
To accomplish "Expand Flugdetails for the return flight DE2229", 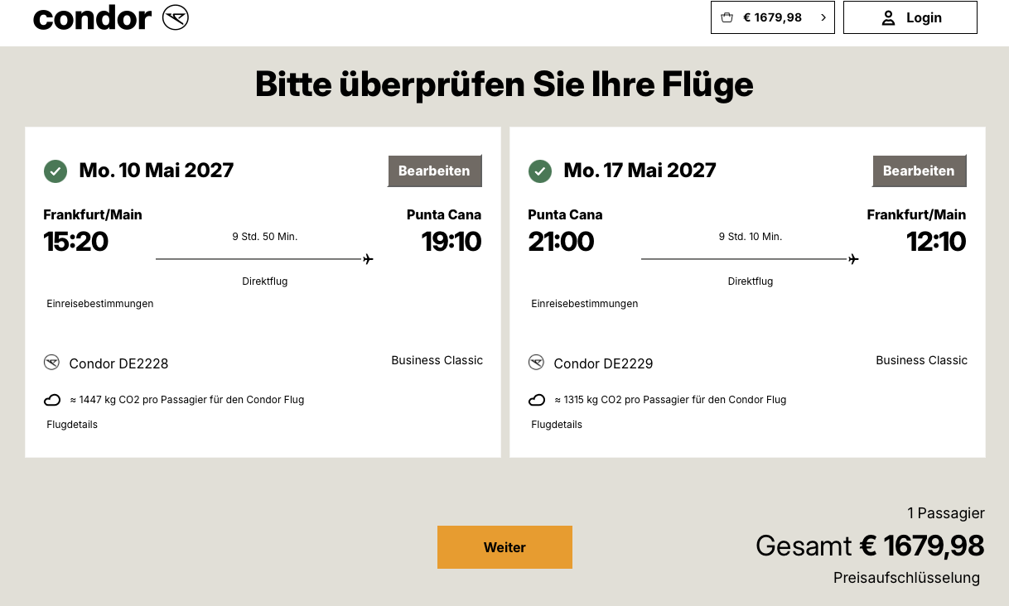I will click(557, 425).
